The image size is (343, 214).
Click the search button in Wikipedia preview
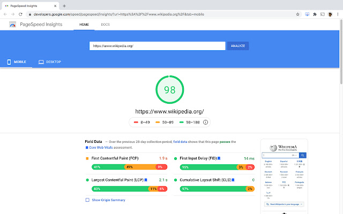[x=302, y=155]
